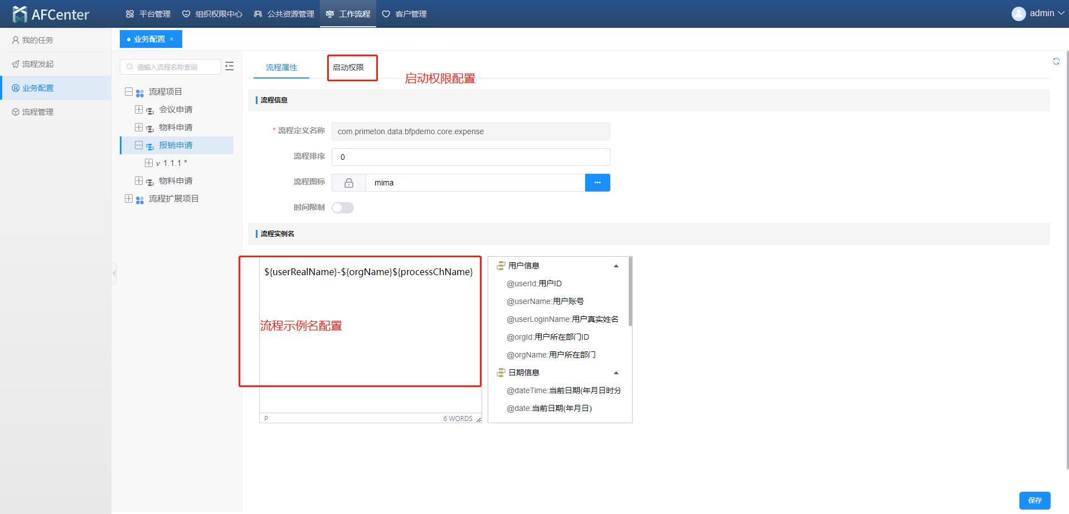Open the icon picker via the ellipsis button
The width and height of the screenshot is (1069, 514).
(597, 182)
